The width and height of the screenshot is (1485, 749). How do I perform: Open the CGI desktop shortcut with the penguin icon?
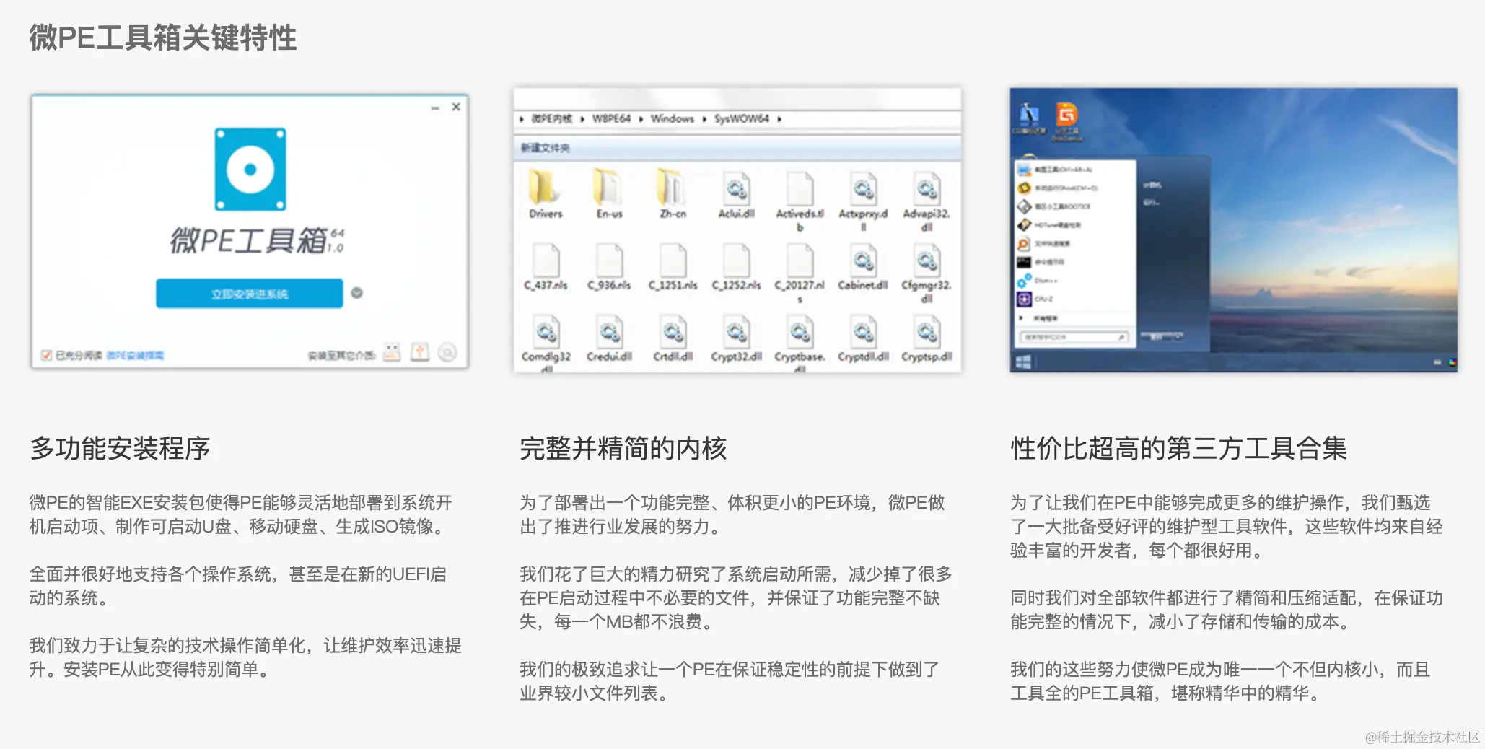[1028, 118]
